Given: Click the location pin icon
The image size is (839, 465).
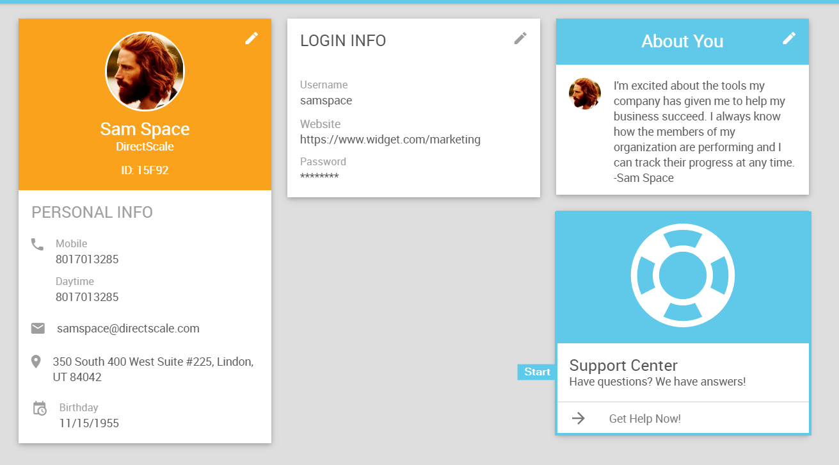Looking at the screenshot, I should pos(36,362).
